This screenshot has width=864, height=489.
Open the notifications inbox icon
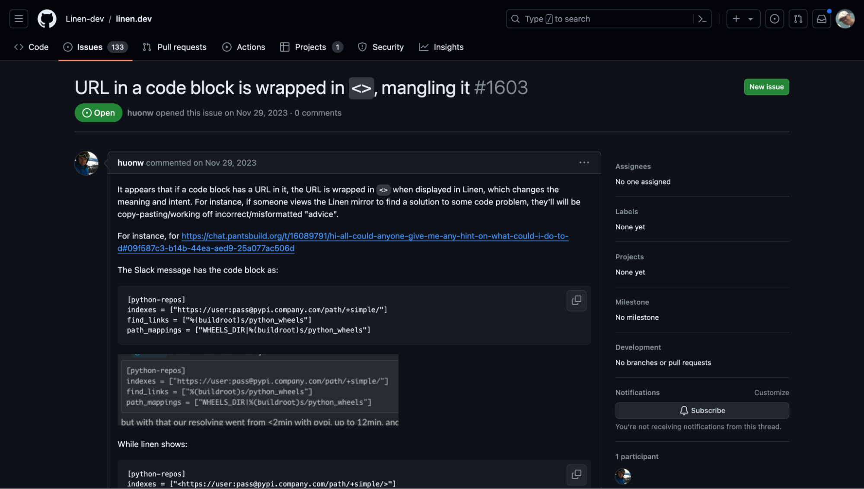point(821,19)
